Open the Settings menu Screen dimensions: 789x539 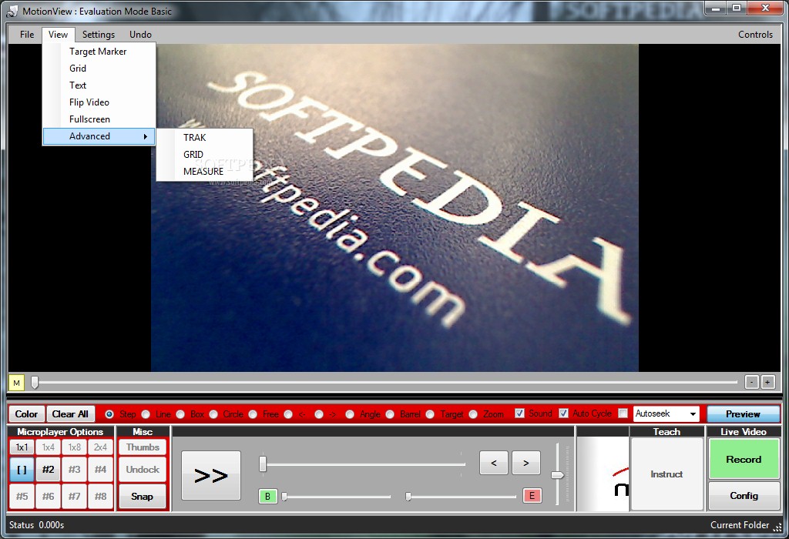click(x=99, y=34)
